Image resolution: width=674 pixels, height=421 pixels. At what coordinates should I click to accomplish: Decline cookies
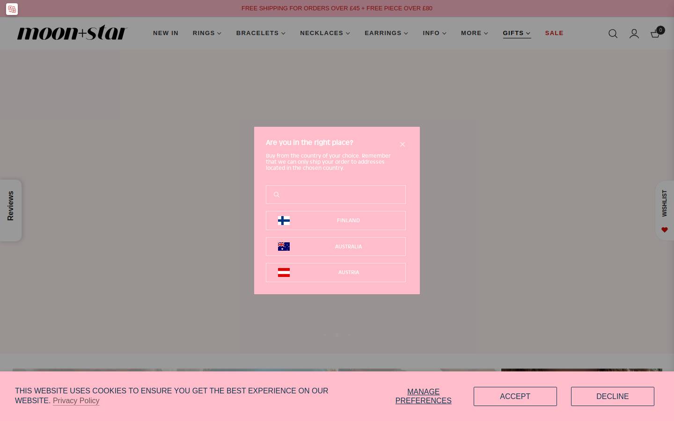point(612,396)
